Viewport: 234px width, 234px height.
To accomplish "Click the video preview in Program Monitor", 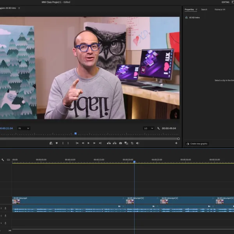I will coord(90,68).
